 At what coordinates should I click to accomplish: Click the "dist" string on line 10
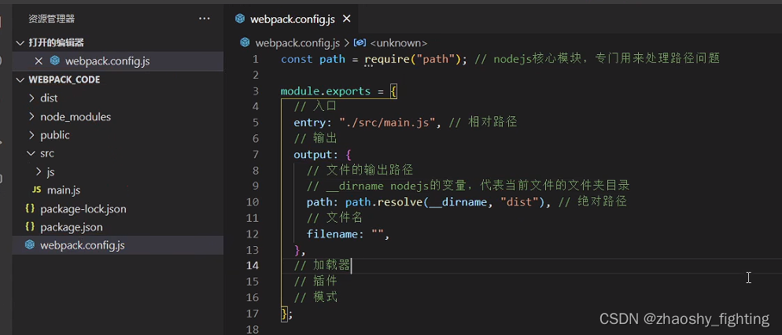[519, 202]
